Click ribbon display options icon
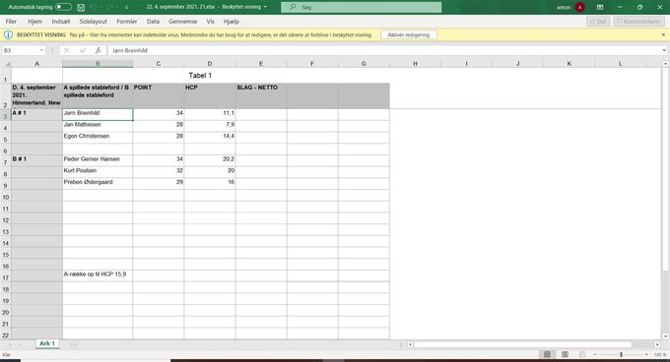 600,7
